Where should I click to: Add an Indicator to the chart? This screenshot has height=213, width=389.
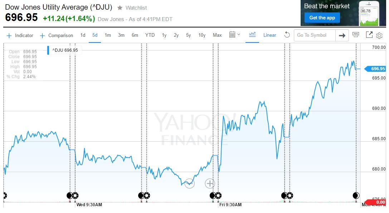tap(20, 35)
